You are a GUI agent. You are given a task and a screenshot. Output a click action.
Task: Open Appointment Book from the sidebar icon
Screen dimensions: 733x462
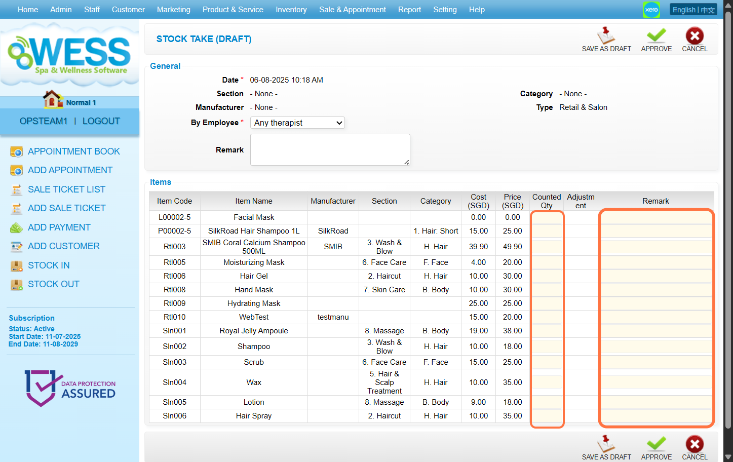[x=17, y=151]
